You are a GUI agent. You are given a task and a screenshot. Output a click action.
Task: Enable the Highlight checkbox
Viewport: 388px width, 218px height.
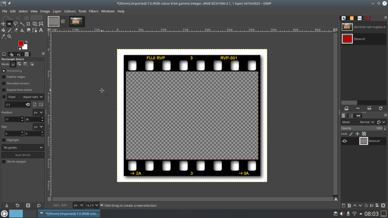(x=4, y=140)
